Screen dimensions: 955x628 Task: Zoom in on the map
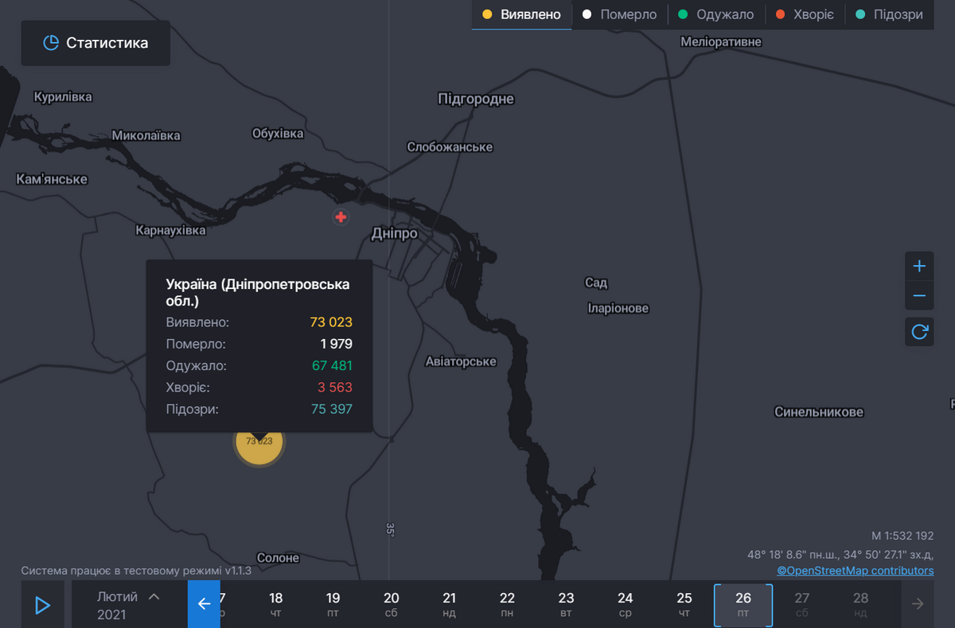pos(919,266)
